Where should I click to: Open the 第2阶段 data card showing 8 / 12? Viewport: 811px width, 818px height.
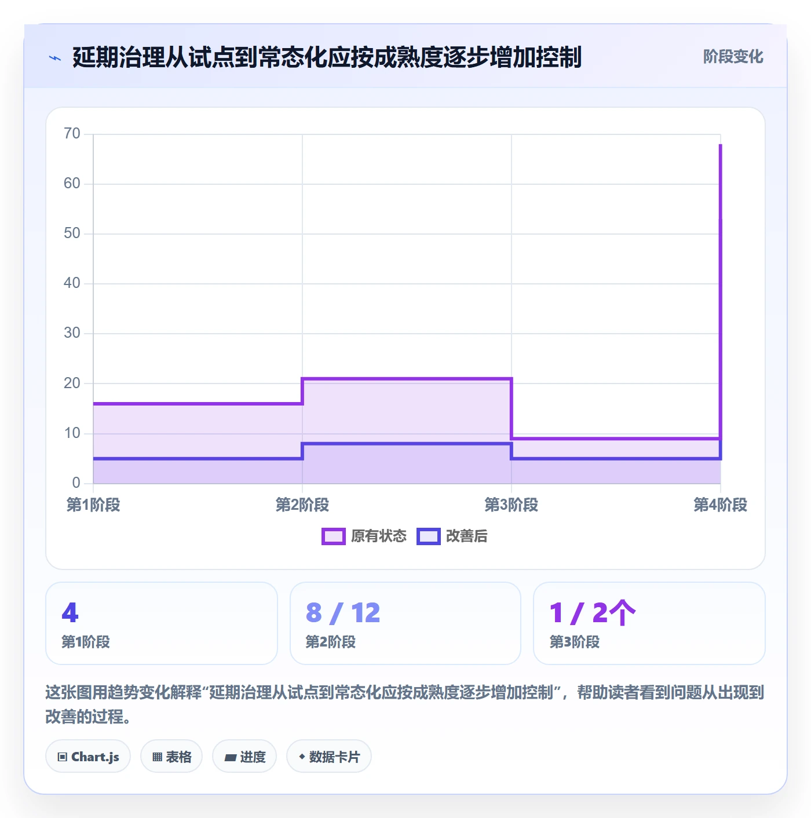[405, 623]
